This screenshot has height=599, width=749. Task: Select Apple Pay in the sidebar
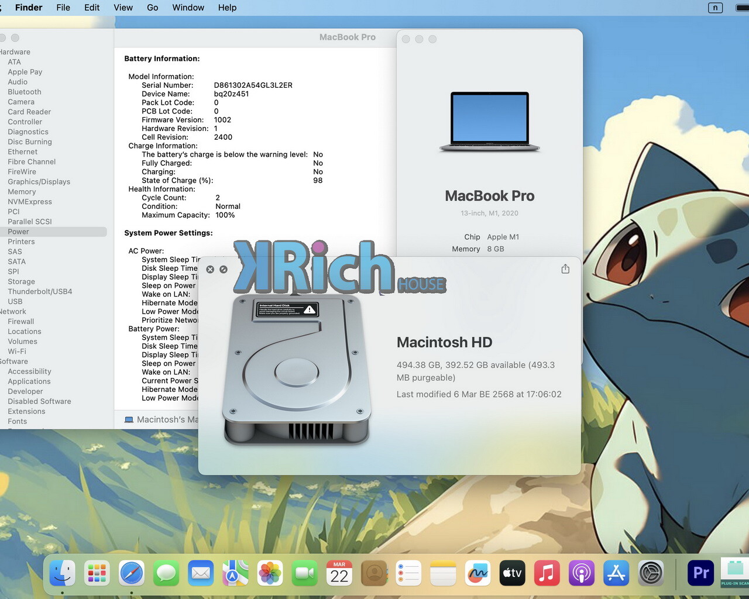25,72
